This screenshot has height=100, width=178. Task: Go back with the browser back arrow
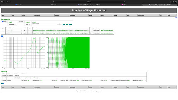pos(7,2)
